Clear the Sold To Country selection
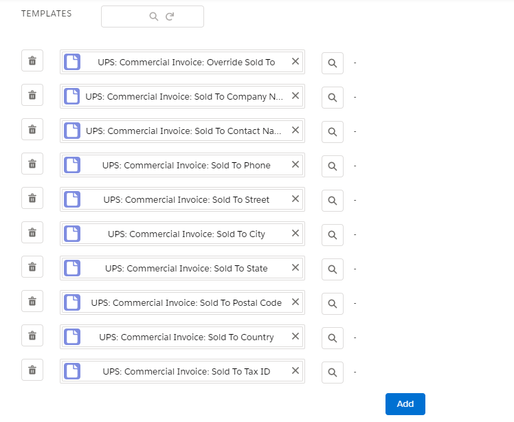 coord(295,336)
